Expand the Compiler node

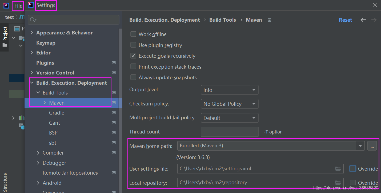(x=38, y=153)
